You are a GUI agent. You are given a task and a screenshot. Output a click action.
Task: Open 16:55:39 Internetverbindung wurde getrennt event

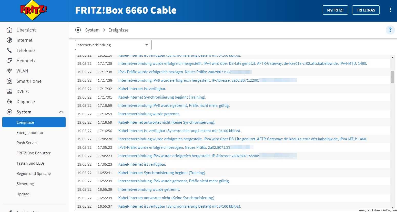pyautogui.click(x=149, y=189)
